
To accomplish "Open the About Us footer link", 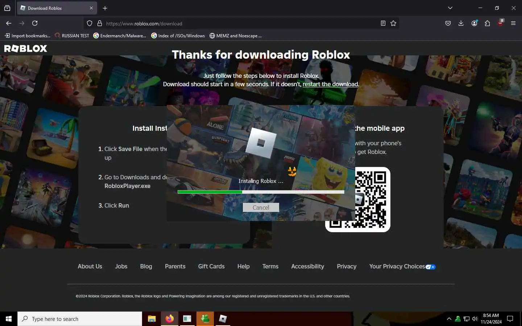I will pos(90,266).
